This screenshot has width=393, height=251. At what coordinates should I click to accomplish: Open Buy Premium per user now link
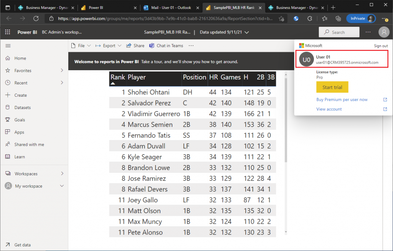(x=342, y=99)
